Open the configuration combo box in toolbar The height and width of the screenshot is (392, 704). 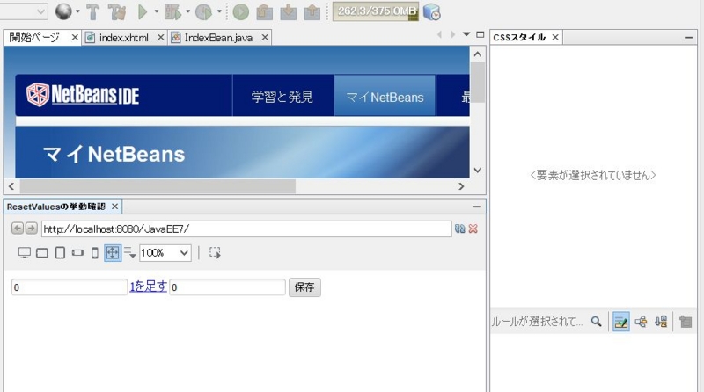24,11
